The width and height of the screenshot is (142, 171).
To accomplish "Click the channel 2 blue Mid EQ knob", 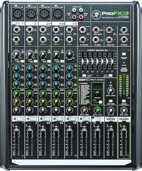I will click(x=29, y=76).
